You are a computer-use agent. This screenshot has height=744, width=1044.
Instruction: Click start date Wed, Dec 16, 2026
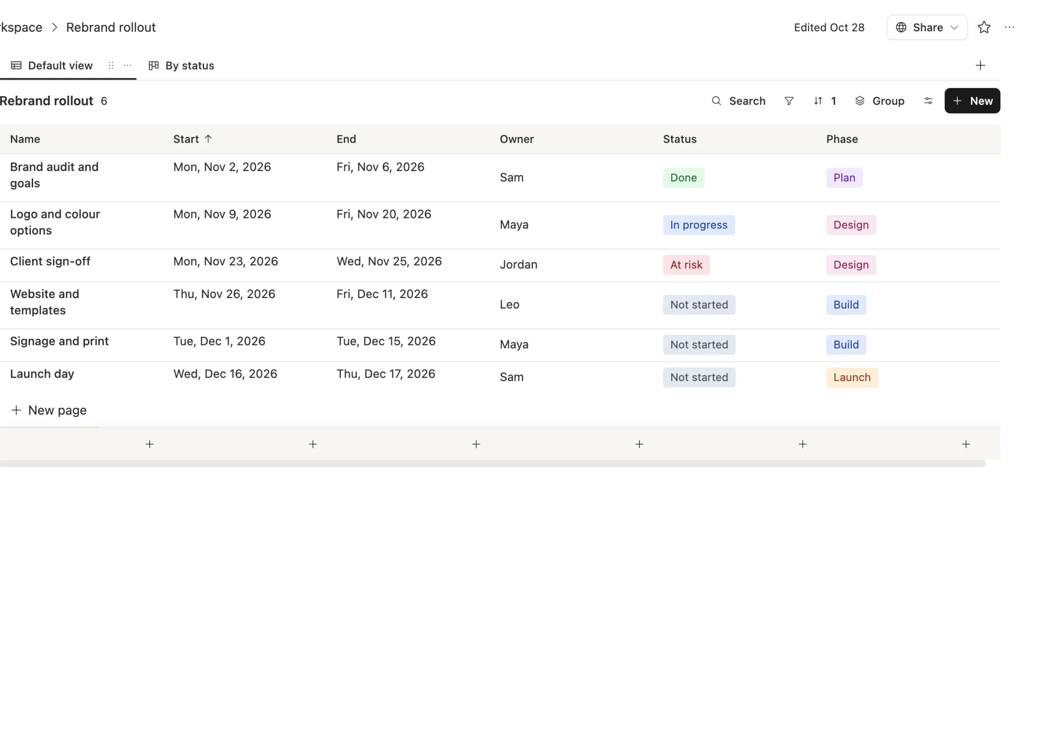click(225, 374)
